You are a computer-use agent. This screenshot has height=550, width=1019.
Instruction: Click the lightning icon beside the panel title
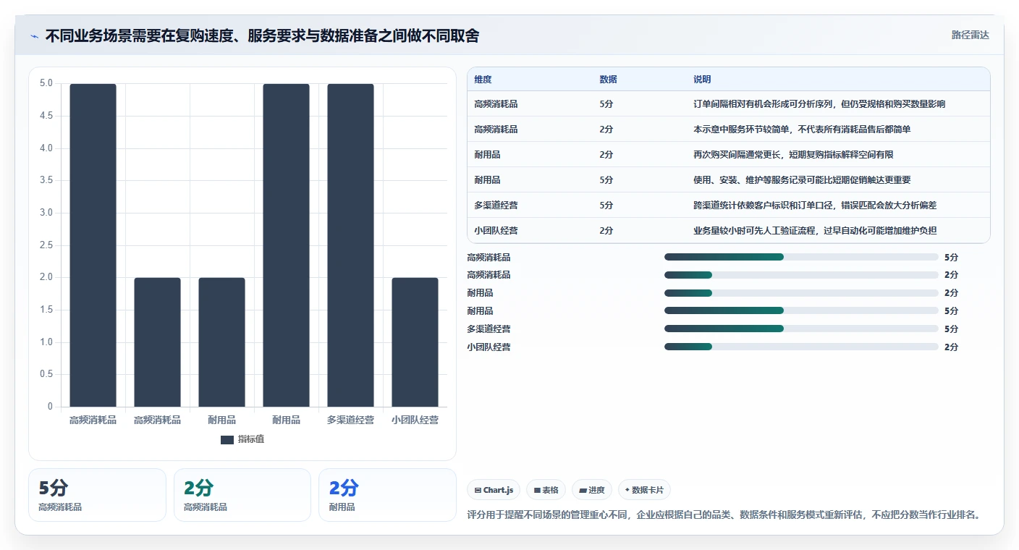pos(34,36)
